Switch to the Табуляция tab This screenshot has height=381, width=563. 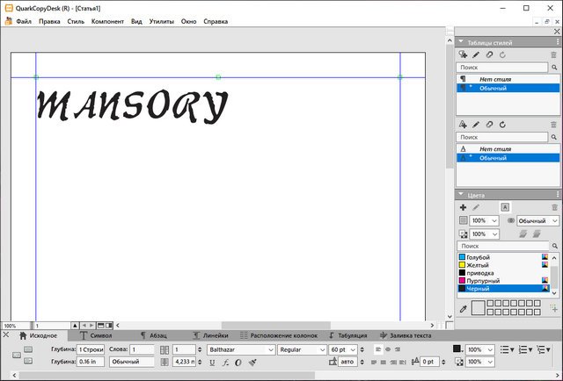348,335
